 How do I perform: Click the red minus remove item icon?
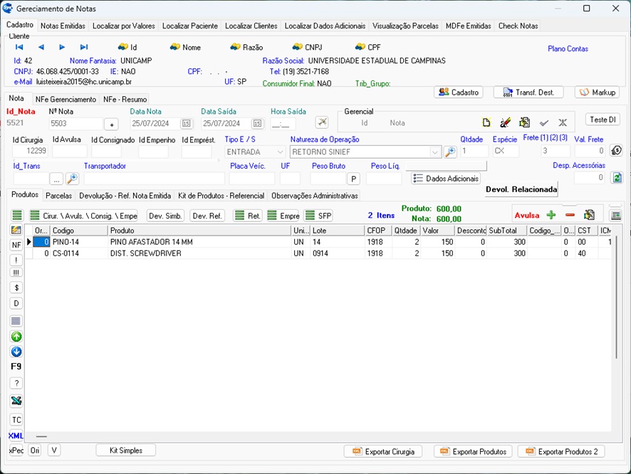click(x=570, y=215)
